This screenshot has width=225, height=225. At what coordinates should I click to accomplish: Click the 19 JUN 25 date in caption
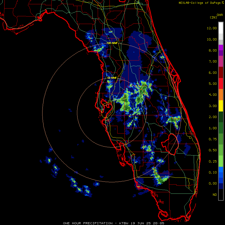(x=141, y=223)
